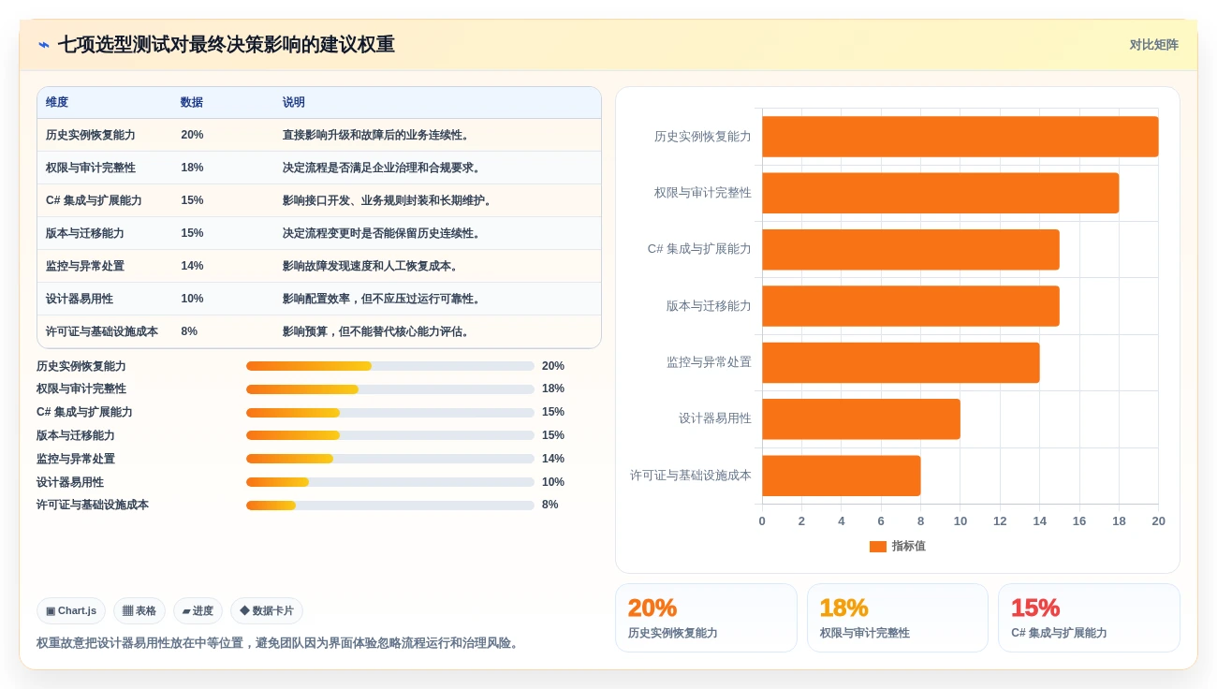Select table cell 许可证与基础设施成本
This screenshot has width=1217, height=689.
point(102,331)
